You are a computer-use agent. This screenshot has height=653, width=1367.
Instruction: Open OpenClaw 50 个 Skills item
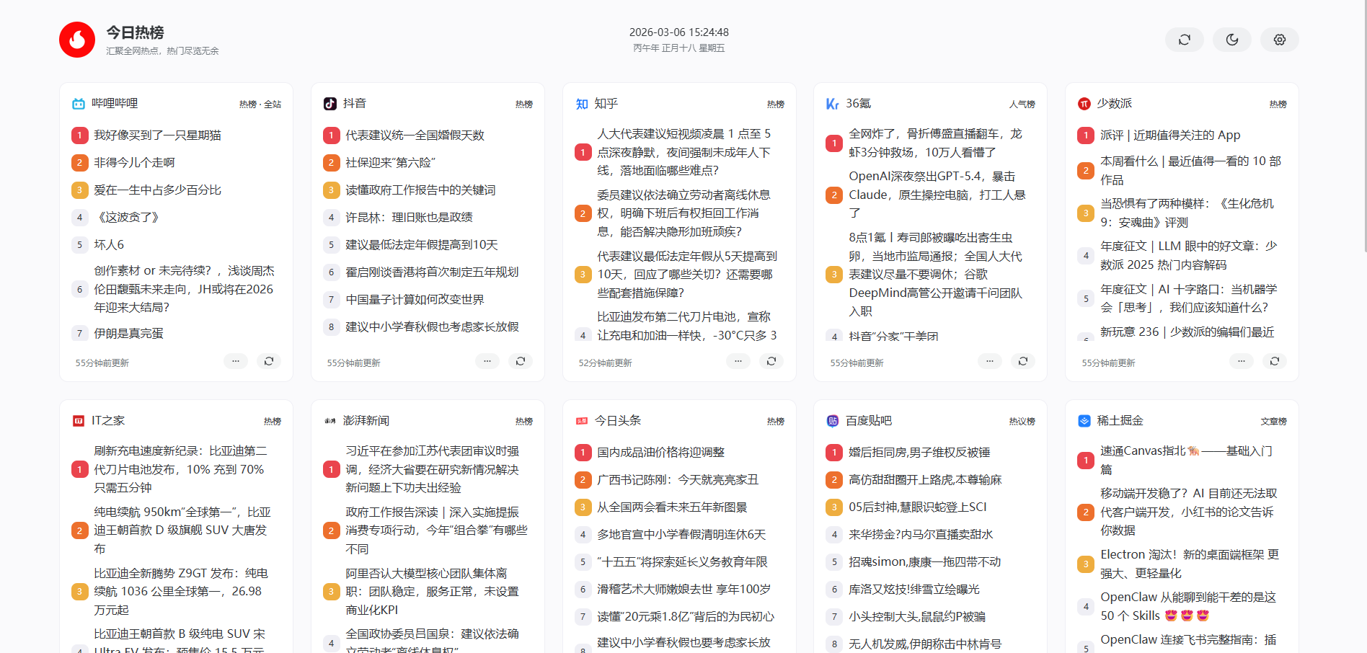pos(1188,607)
